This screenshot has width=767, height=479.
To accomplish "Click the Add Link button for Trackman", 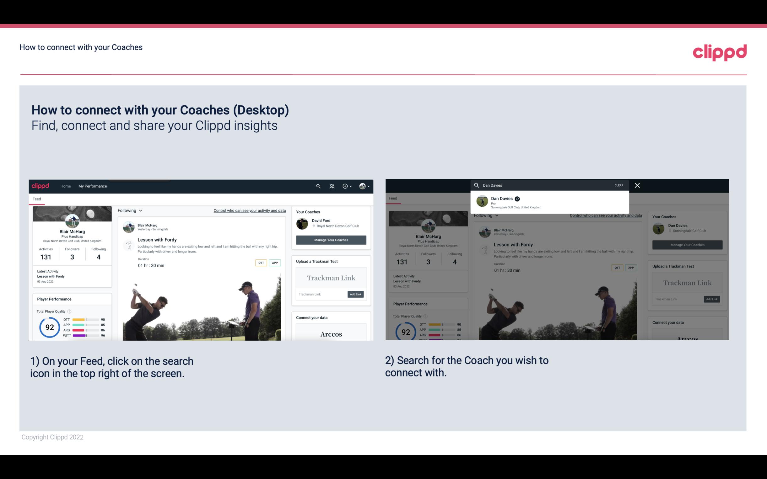I will point(356,294).
